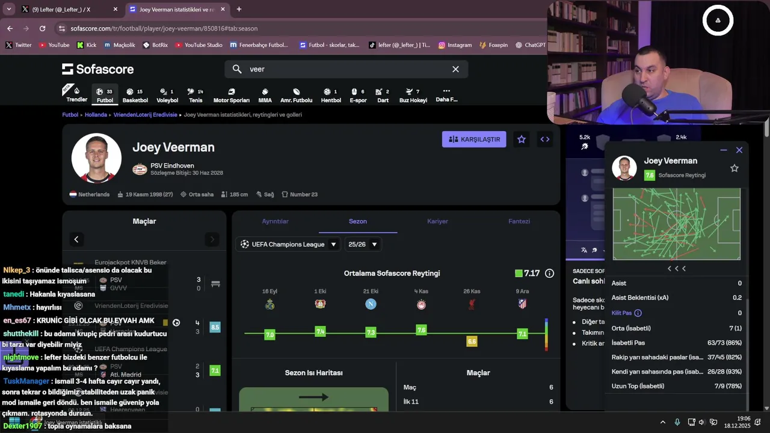Click the browser address bar URL

coord(164,28)
